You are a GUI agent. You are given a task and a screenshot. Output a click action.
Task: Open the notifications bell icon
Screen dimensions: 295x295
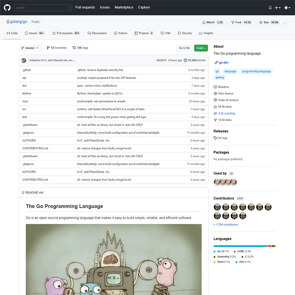click(x=270, y=7)
